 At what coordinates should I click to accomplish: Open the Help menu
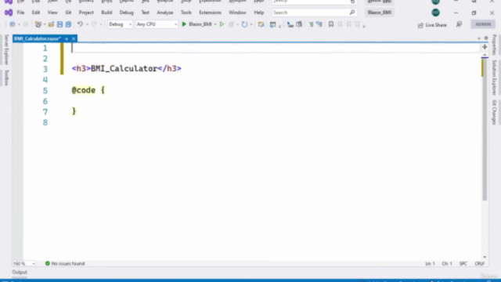(x=259, y=13)
